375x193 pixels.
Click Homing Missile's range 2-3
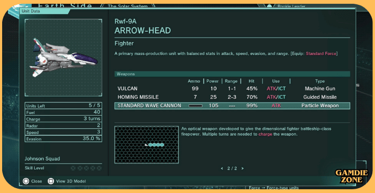pos(231,97)
